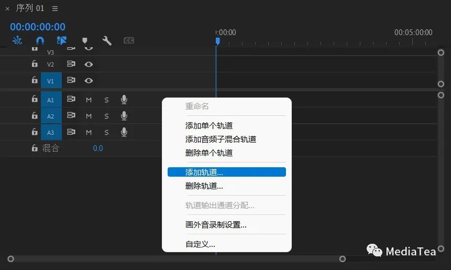Click the blue playhead marker on ruler
Image resolution: width=451 pixels, height=270 pixels.
point(218,41)
